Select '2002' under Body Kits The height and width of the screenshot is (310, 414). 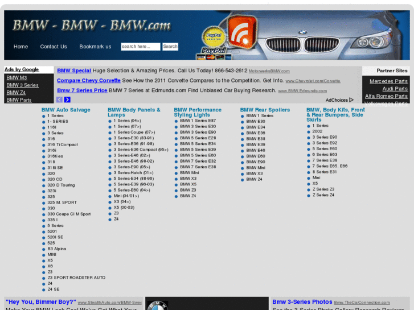click(317, 131)
